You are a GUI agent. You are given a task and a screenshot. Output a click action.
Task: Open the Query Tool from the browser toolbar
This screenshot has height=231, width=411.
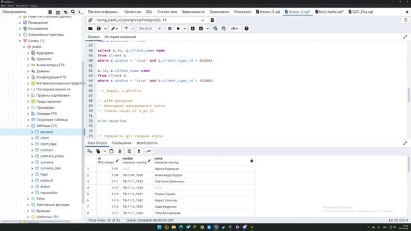coord(50,12)
